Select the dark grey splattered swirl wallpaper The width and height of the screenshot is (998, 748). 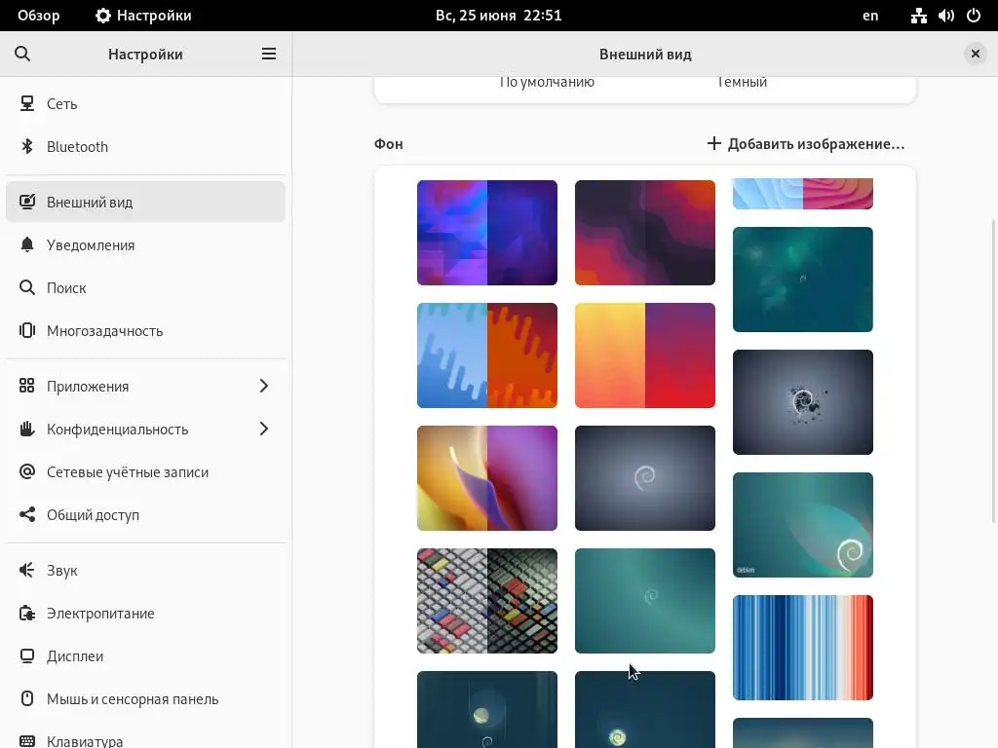(803, 402)
